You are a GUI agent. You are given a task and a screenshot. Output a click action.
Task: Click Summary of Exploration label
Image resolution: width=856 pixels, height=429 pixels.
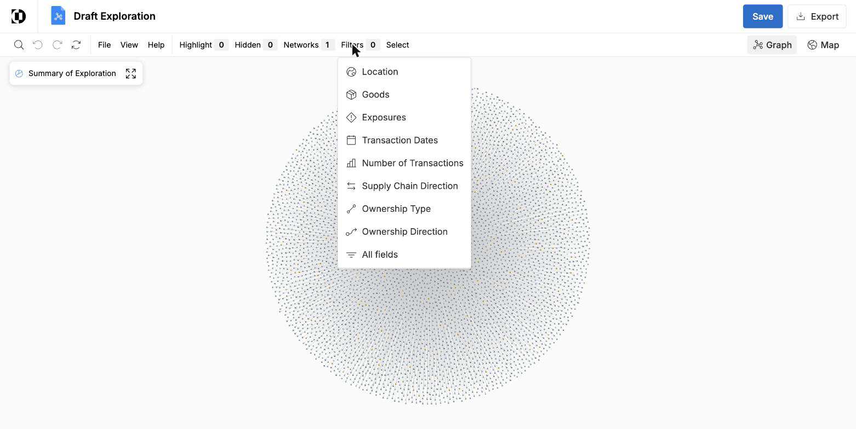72,73
